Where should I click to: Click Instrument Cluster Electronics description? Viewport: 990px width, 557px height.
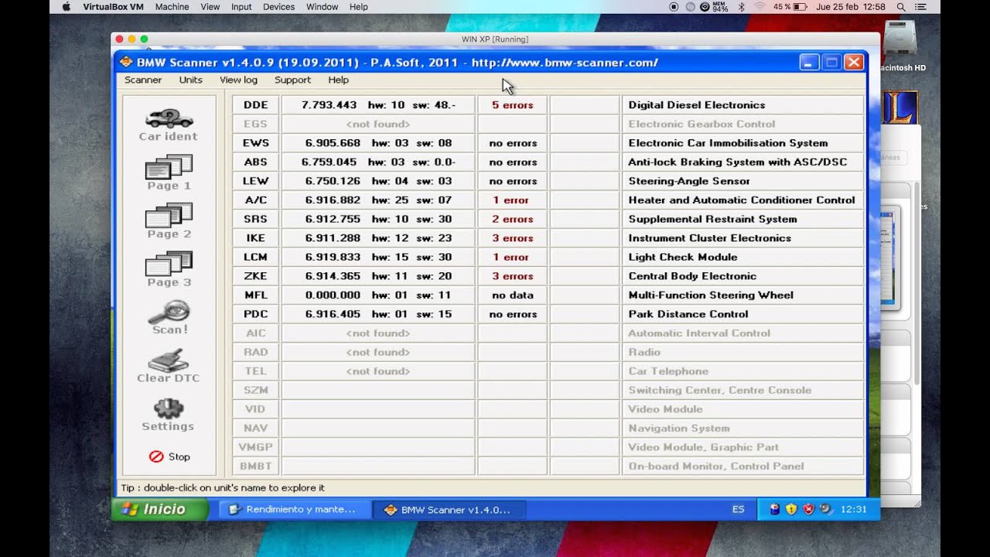pos(709,237)
